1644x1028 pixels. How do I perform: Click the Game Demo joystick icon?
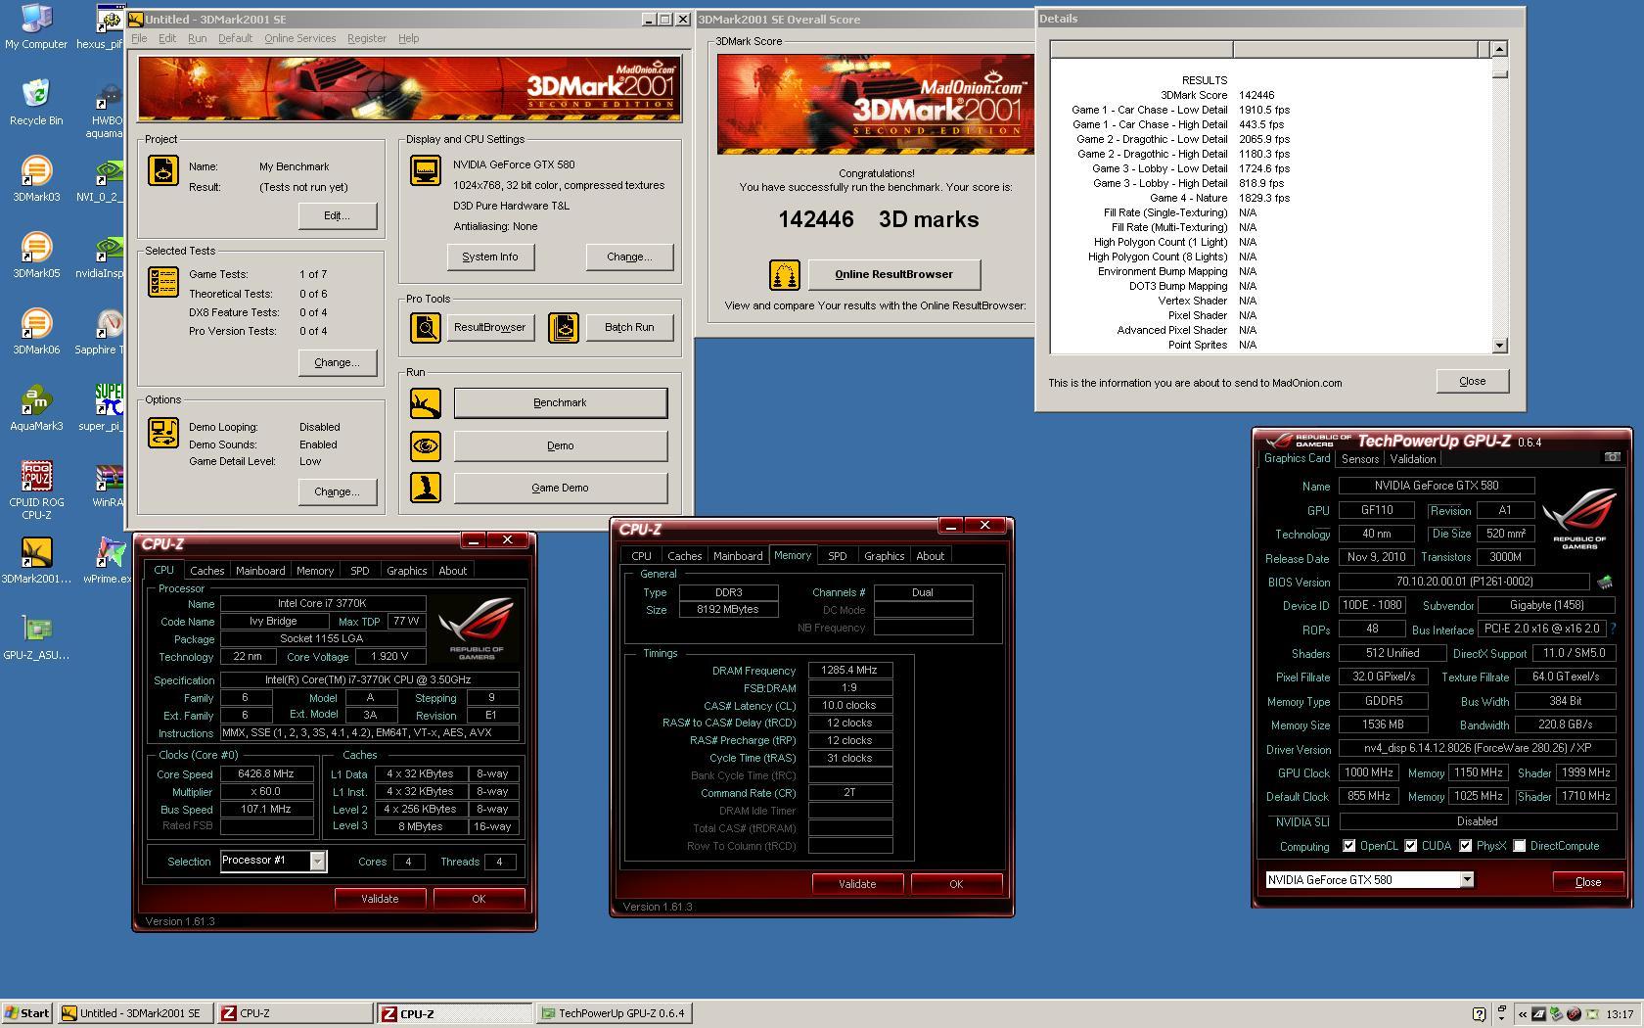(425, 488)
